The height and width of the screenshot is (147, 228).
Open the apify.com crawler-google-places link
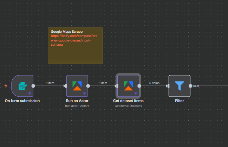pos(74,40)
